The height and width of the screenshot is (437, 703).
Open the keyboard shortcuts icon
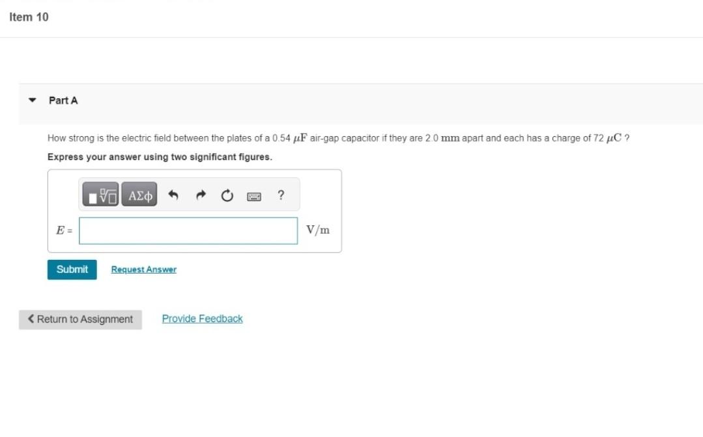(x=254, y=195)
